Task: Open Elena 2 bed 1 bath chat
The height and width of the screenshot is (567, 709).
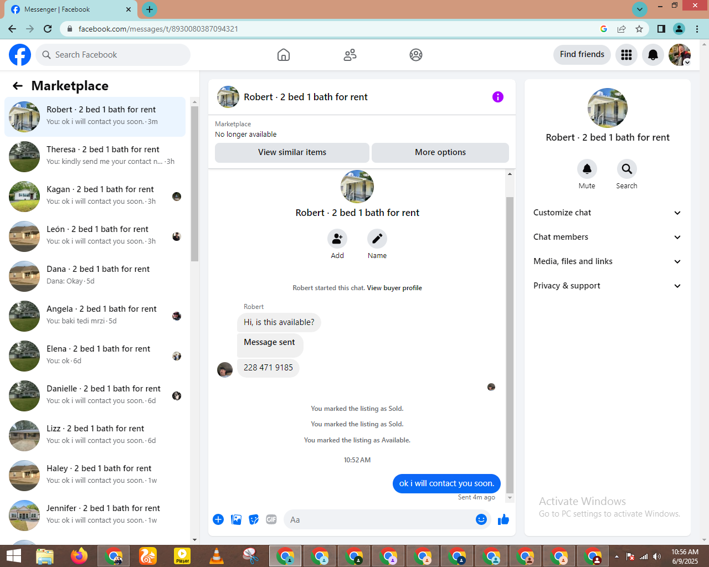Action: (95, 356)
